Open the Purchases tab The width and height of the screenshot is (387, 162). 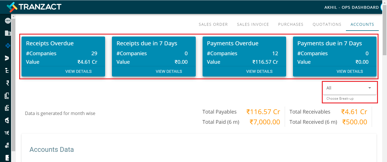point(291,24)
